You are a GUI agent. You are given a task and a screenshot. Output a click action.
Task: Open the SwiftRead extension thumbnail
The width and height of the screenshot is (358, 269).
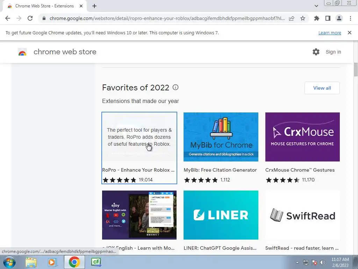pos(302,215)
